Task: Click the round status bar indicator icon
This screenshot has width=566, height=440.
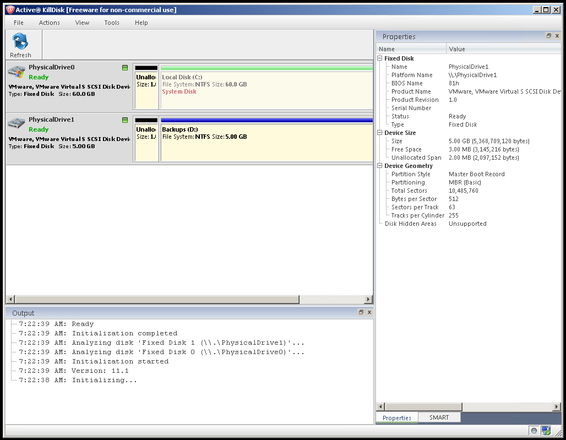Action: coord(534,430)
